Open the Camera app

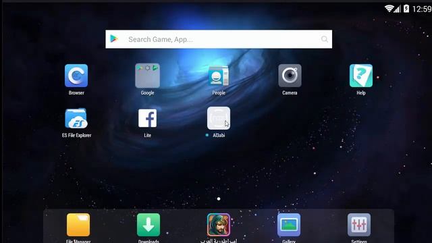point(290,76)
